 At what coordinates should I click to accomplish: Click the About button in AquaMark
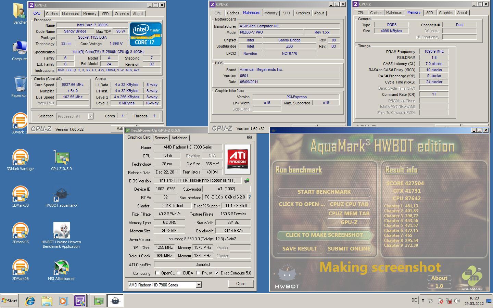point(439,278)
